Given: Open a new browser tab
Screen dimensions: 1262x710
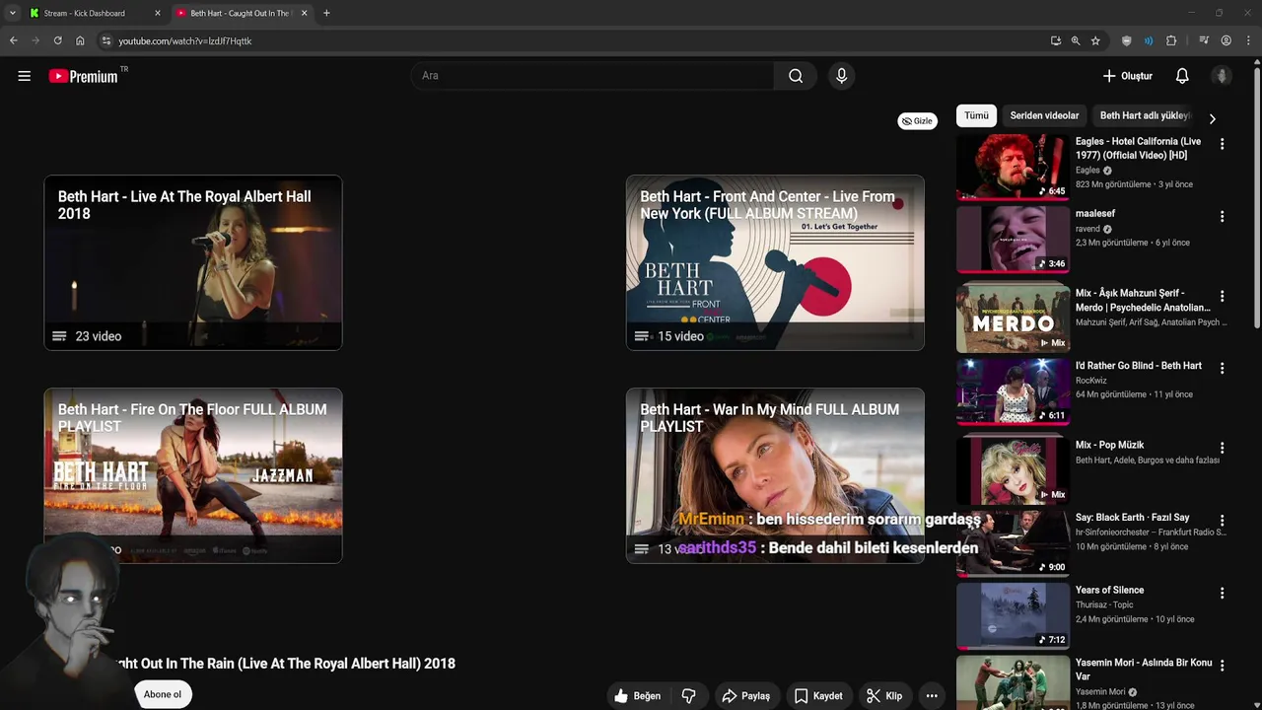Looking at the screenshot, I should (x=326, y=13).
